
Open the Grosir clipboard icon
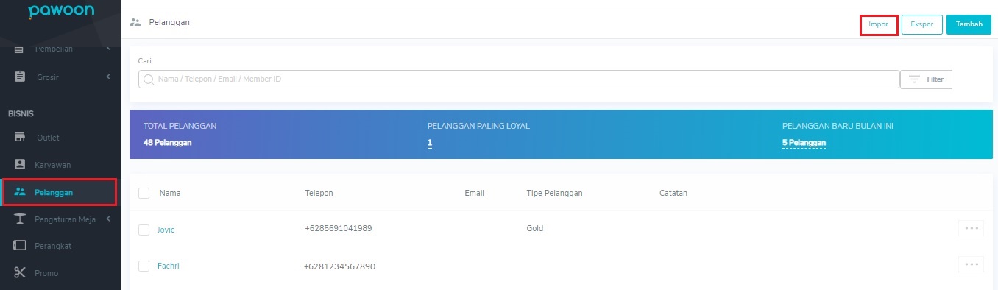(20, 77)
